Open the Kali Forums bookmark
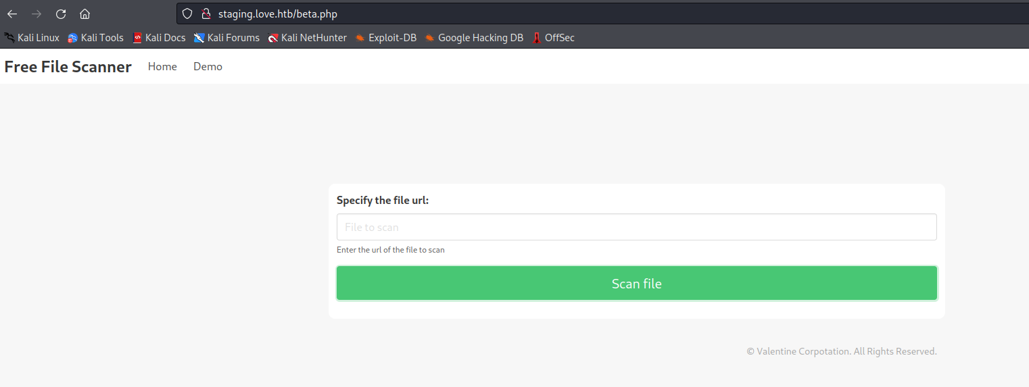 (x=226, y=38)
